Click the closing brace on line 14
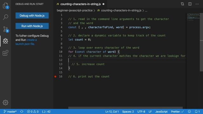The width and height of the screenshot is (203, 114). point(69,68)
